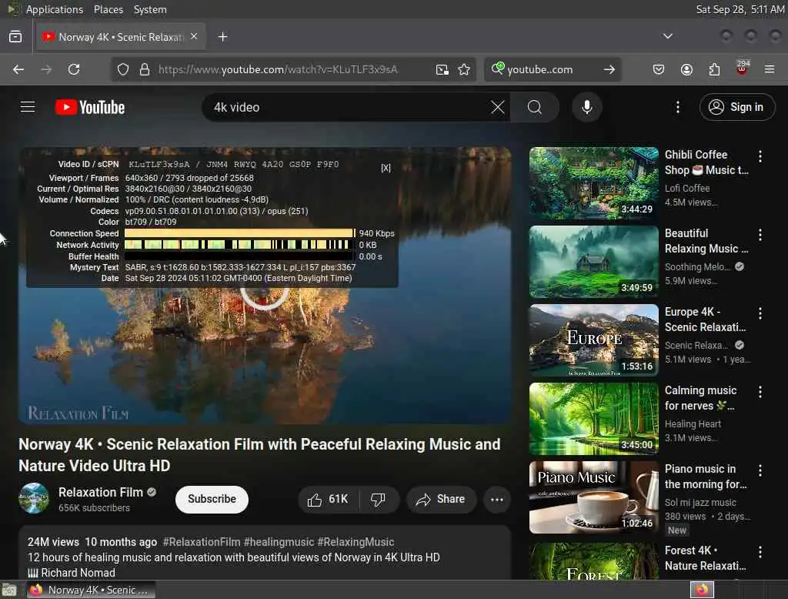Viewport: 788px width, 599px height.
Task: Clear the search query with X
Action: tap(498, 107)
